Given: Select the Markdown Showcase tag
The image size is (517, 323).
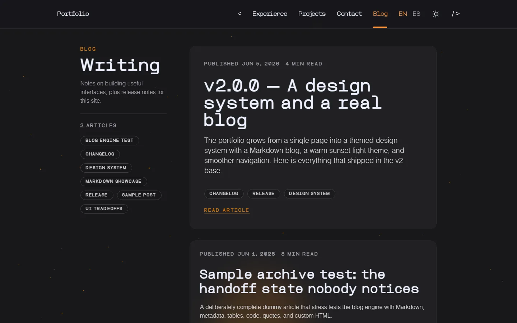Looking at the screenshot, I should pos(113,181).
